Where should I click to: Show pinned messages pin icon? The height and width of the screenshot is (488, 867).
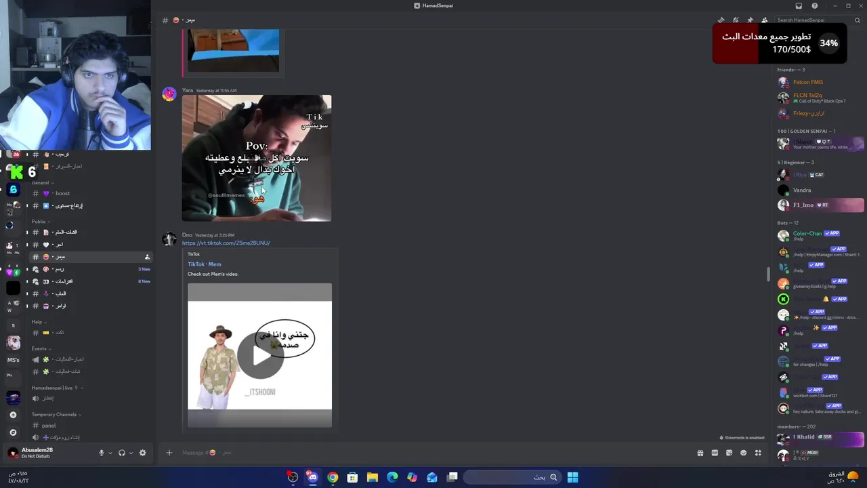coord(750,20)
